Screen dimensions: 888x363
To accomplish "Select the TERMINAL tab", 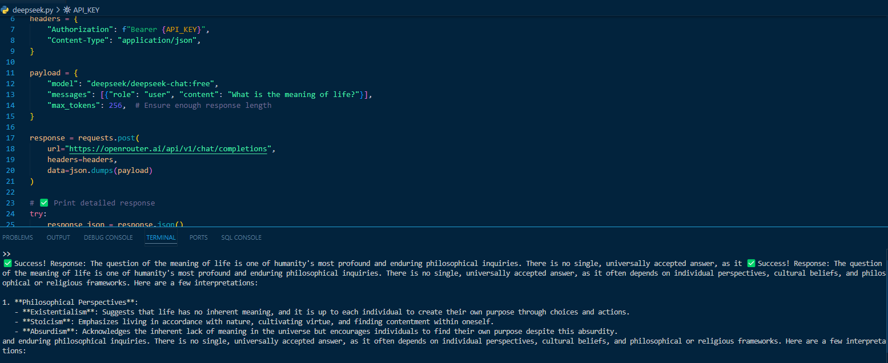I will pos(161,237).
